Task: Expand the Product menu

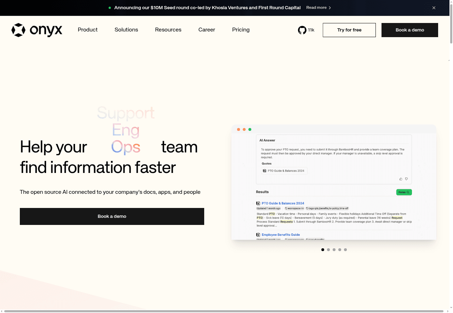Action: click(87, 30)
